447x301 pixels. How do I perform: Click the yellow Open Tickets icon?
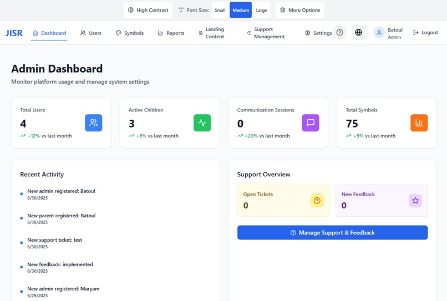coord(317,201)
